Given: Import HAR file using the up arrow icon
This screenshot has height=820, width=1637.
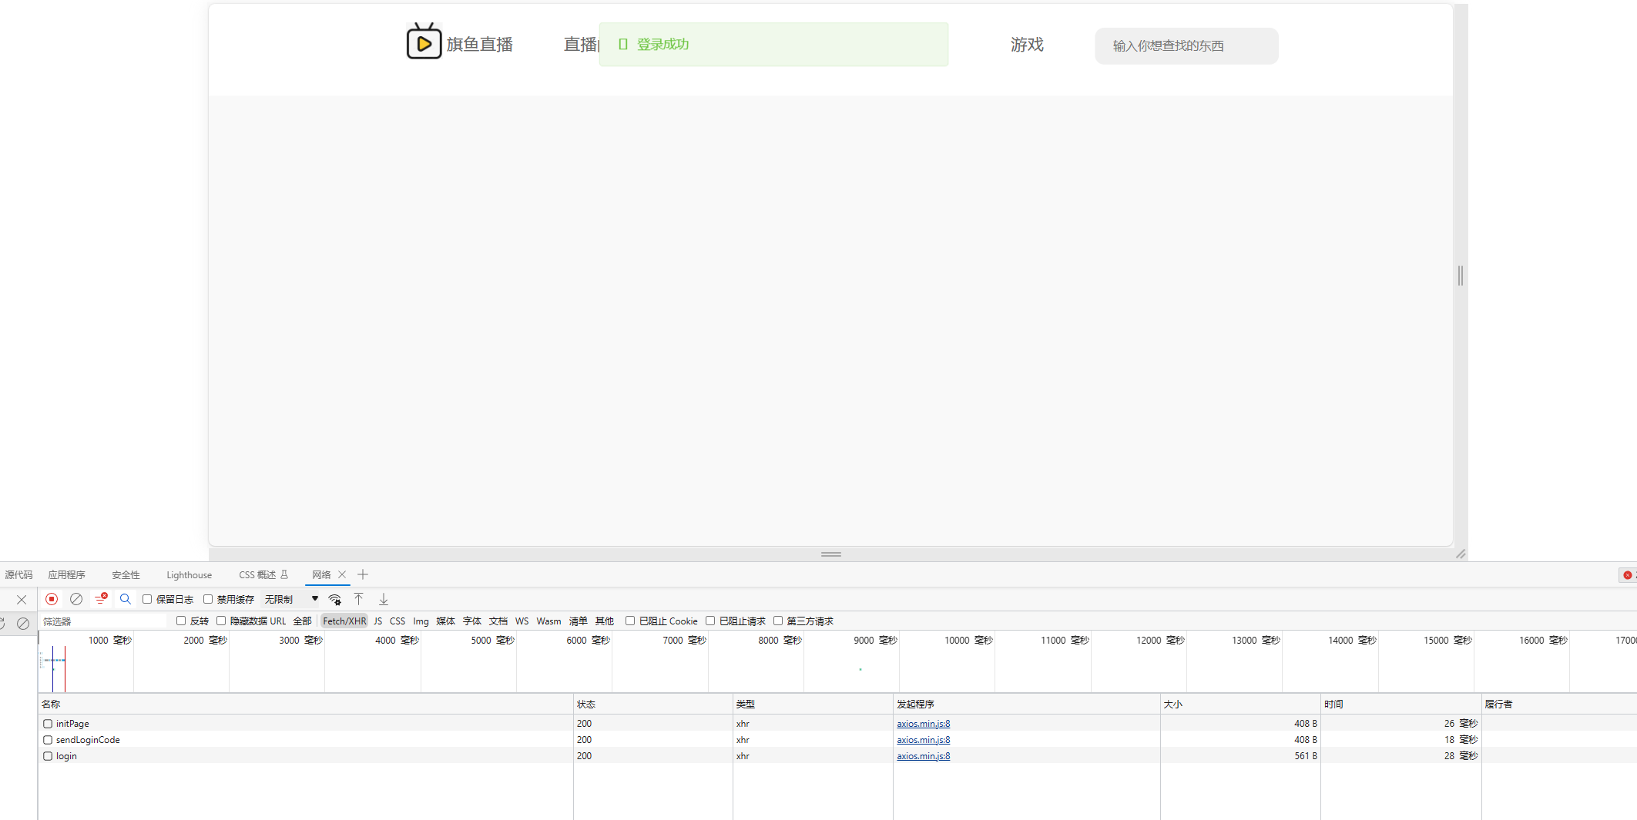Looking at the screenshot, I should click(359, 599).
